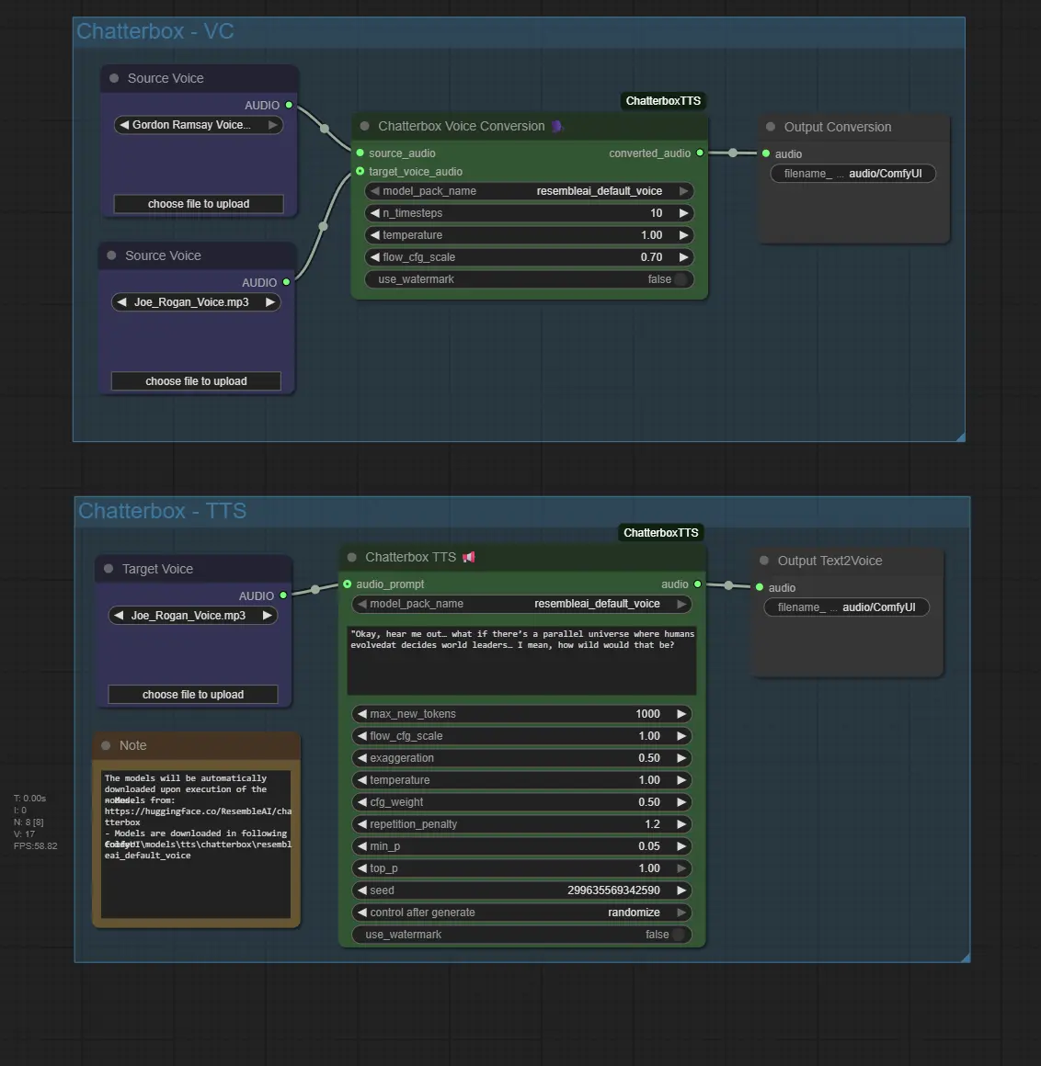Toggle use_watermark in Voice Conversion node
Viewport: 1041px width, 1066px height.
681,279
